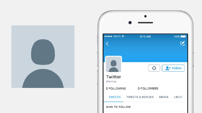View the 0 Following list
Viewport: 202px width, 113px height.
click(116, 89)
